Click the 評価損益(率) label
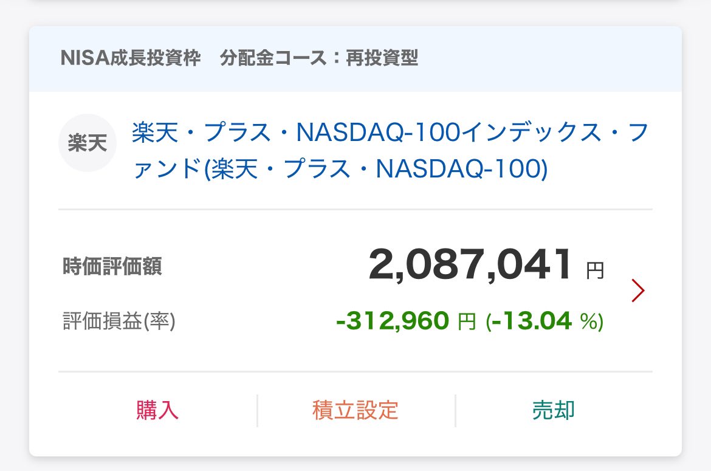This screenshot has width=711, height=471. tap(119, 321)
